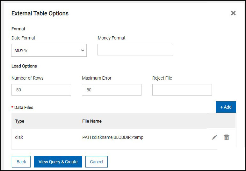Go Back to the previous step

pos(21,162)
